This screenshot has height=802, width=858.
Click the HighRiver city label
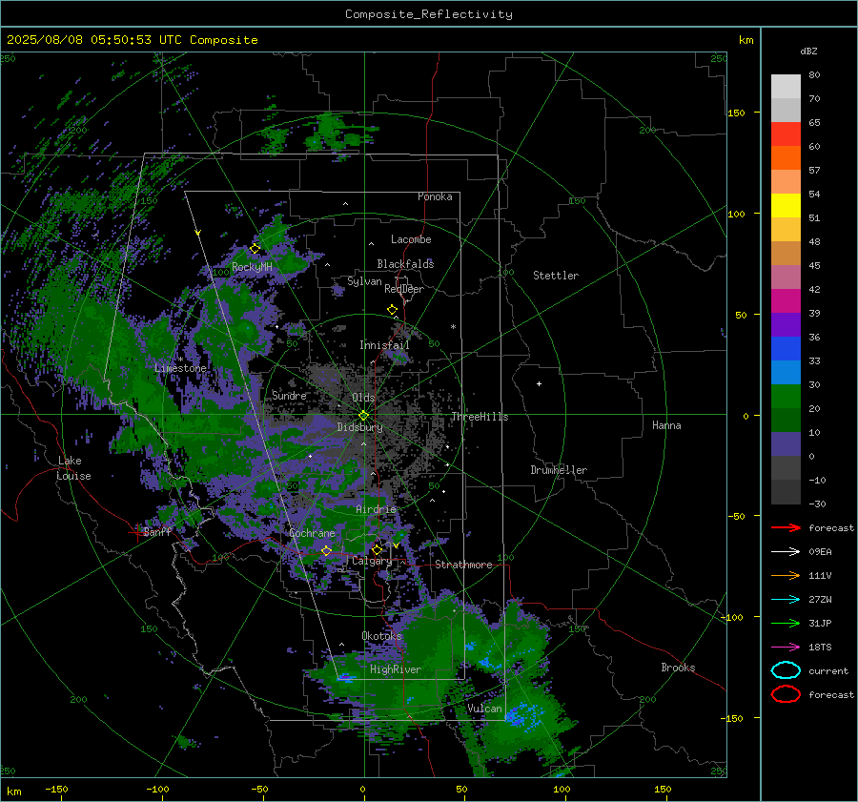pos(396,669)
